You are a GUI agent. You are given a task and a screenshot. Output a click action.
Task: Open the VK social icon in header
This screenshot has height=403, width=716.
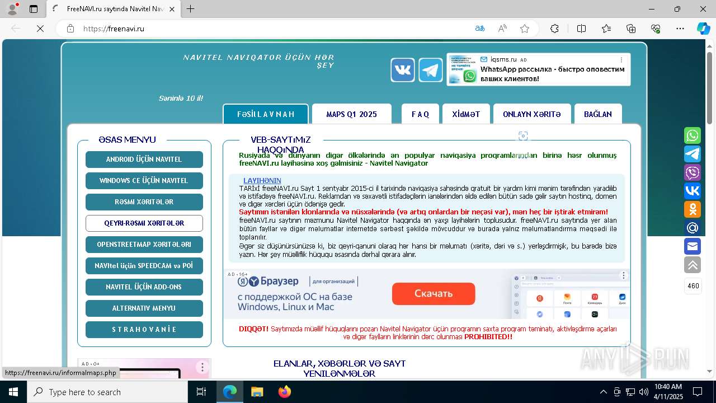coord(403,70)
